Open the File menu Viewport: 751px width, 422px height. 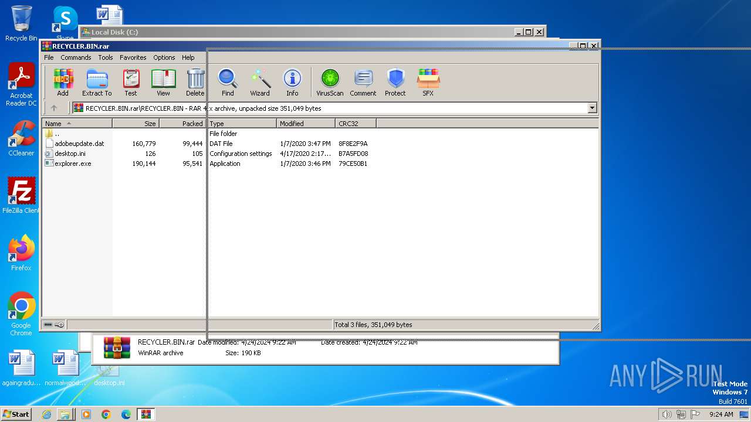tap(49, 57)
